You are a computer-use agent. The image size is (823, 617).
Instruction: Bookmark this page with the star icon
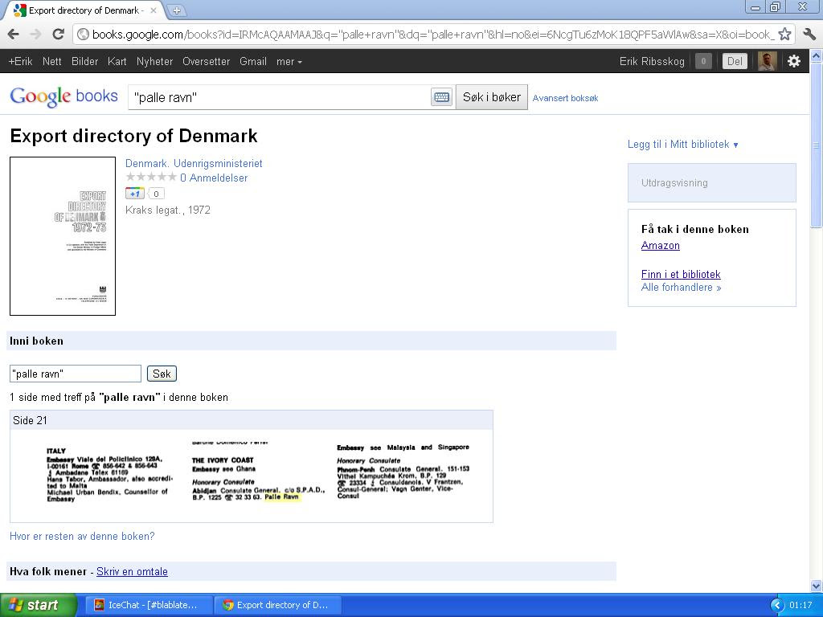[x=784, y=35]
